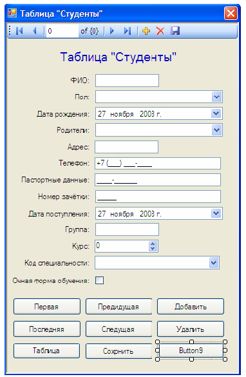Focus the Телефон masked input field

pos(158,164)
